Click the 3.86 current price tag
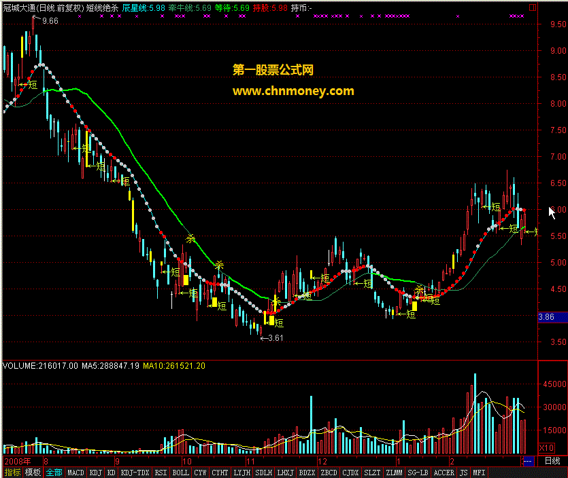Image resolution: width=568 pixels, height=478 pixels. point(552,317)
